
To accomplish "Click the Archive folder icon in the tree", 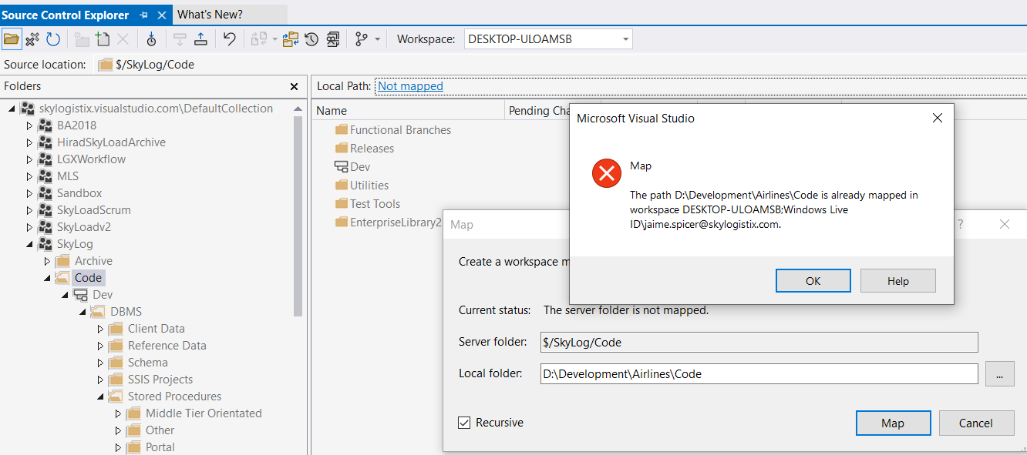I will tap(63, 261).
